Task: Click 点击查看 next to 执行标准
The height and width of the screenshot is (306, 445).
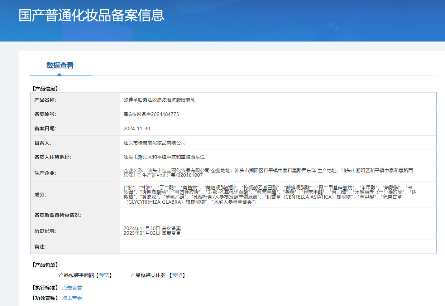Action: click(72, 288)
